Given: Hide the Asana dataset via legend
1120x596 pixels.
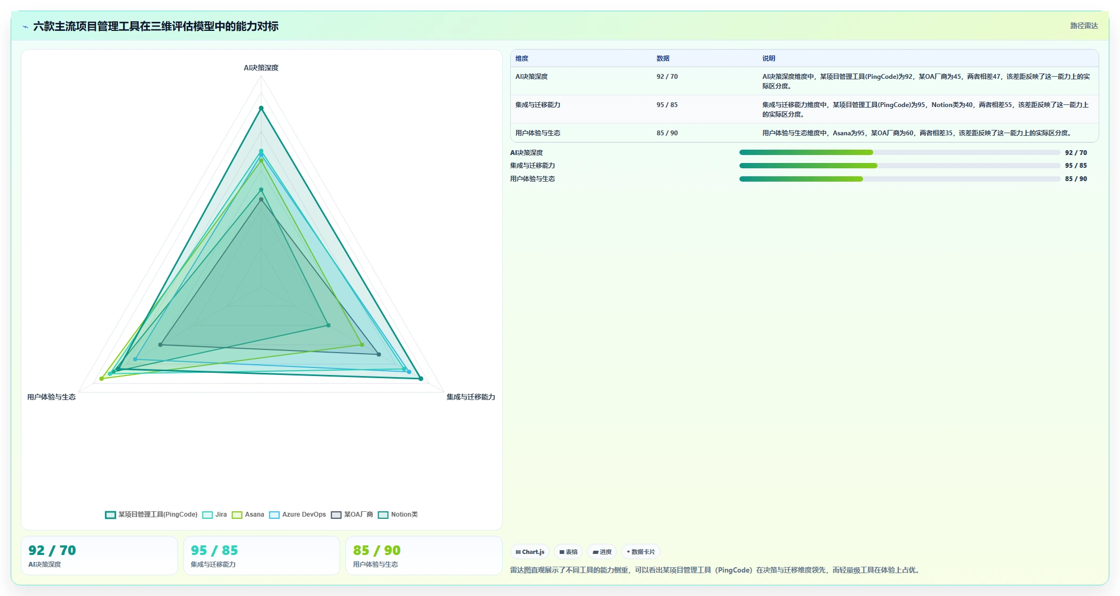Looking at the screenshot, I should tap(248, 515).
